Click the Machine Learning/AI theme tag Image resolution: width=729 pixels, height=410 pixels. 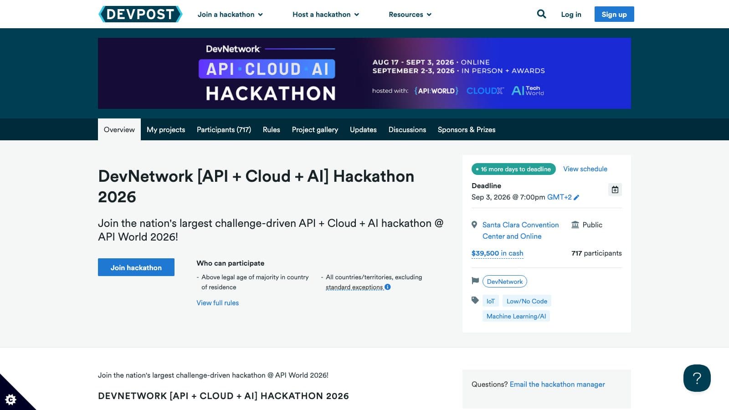(x=516, y=316)
